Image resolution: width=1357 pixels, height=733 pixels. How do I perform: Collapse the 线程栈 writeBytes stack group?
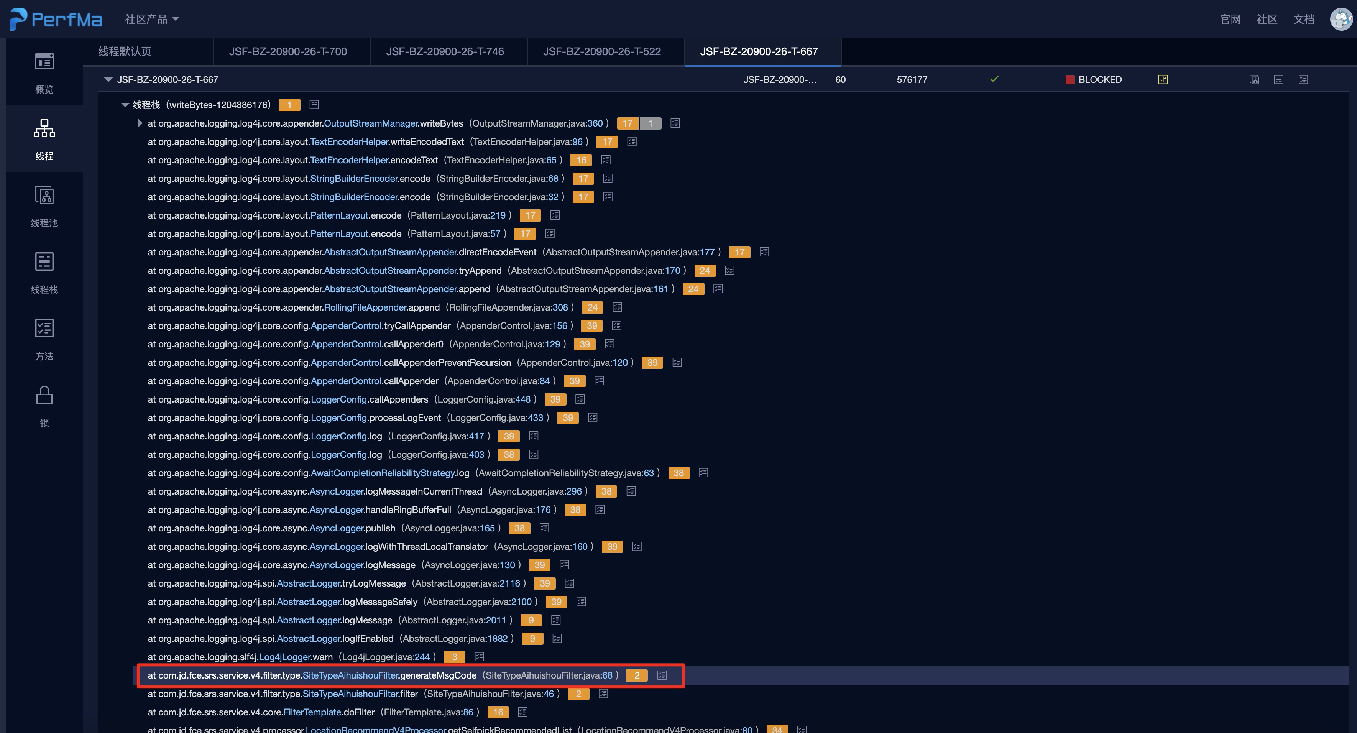coord(125,105)
